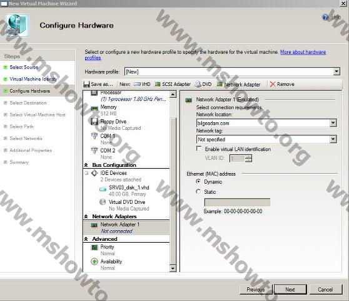
Task: Open the Help icon
Action: [x=325, y=17]
